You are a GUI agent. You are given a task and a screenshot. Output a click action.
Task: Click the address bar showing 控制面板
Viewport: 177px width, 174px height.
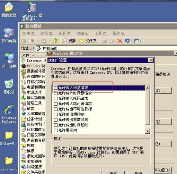(x=106, y=48)
